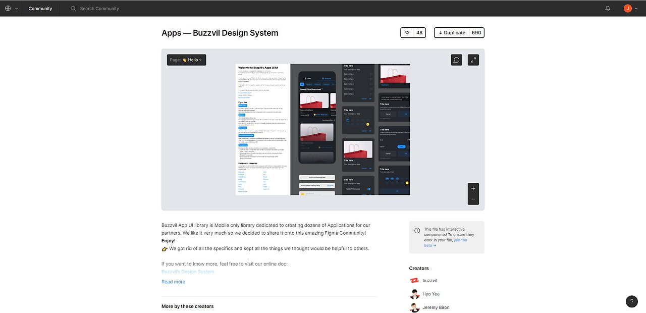Focus the Search Community field

tap(99, 9)
